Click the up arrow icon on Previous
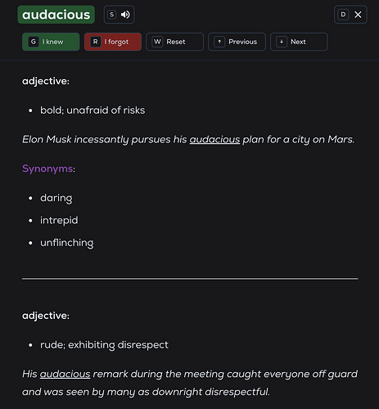 [219, 42]
